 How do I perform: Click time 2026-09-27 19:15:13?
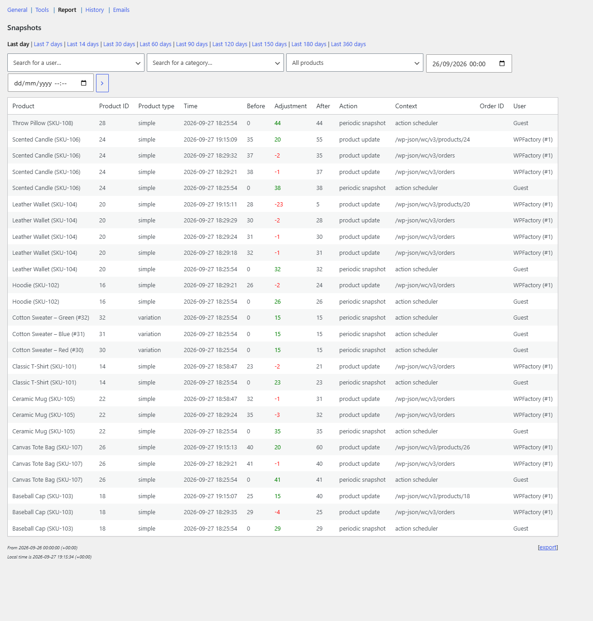210,447
